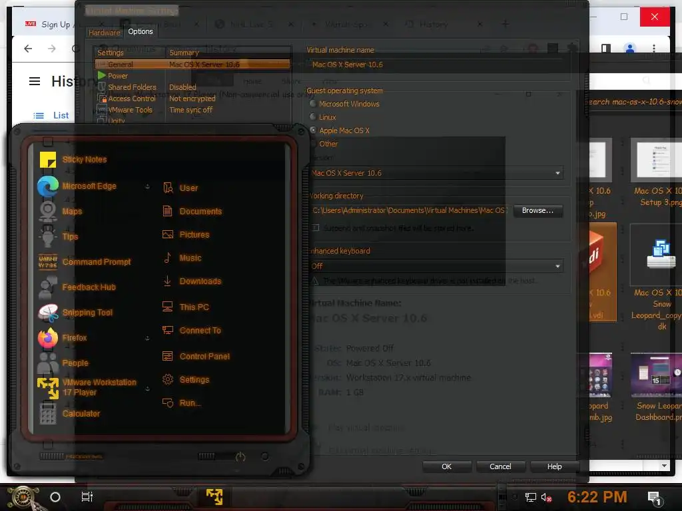682x511 pixels.
Task: Open Documents from the start menu
Action: pyautogui.click(x=192, y=211)
